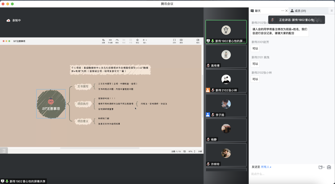The width and height of the screenshot is (335, 184).
Task: Click the 主题 (Topic) toolbar icon
Action: click(103, 41)
